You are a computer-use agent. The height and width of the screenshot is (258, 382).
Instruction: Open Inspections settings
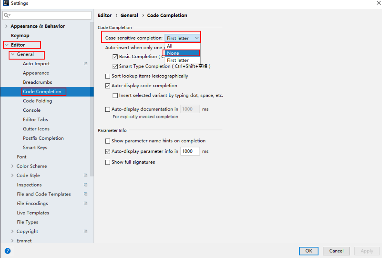click(x=29, y=185)
